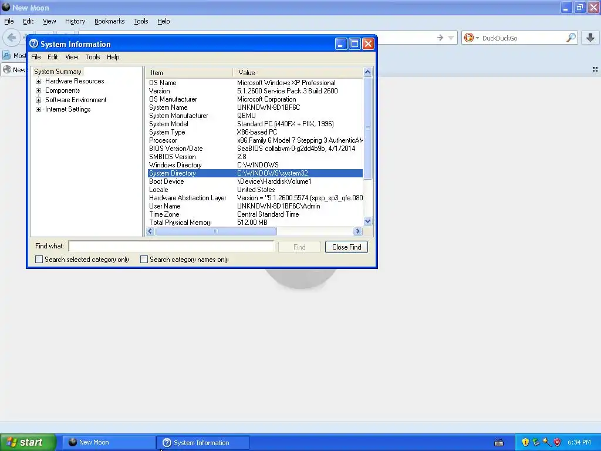Click the New Moon back arrow button

[x=12, y=38]
